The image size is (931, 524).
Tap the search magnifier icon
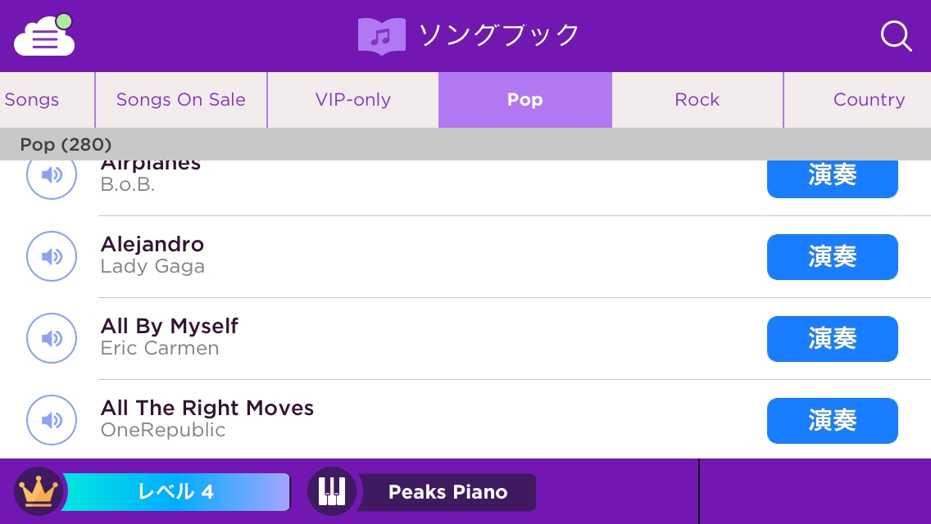click(x=895, y=36)
